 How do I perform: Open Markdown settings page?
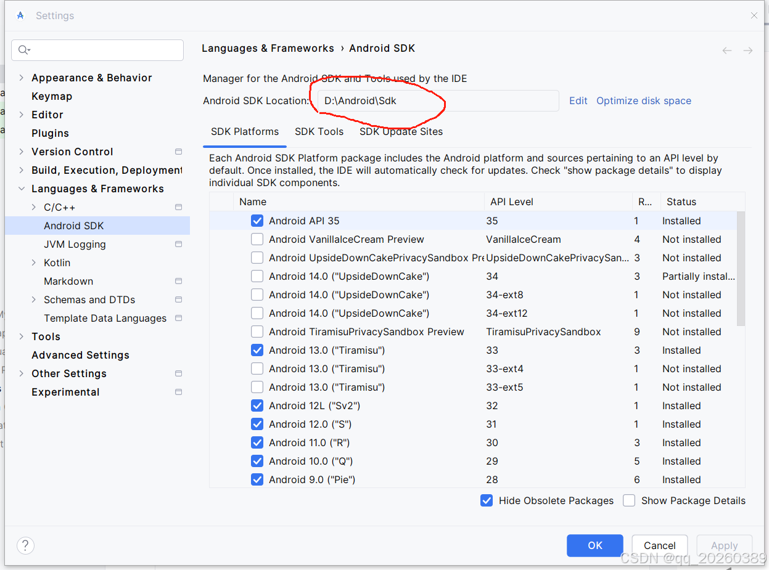pyautogui.click(x=68, y=281)
